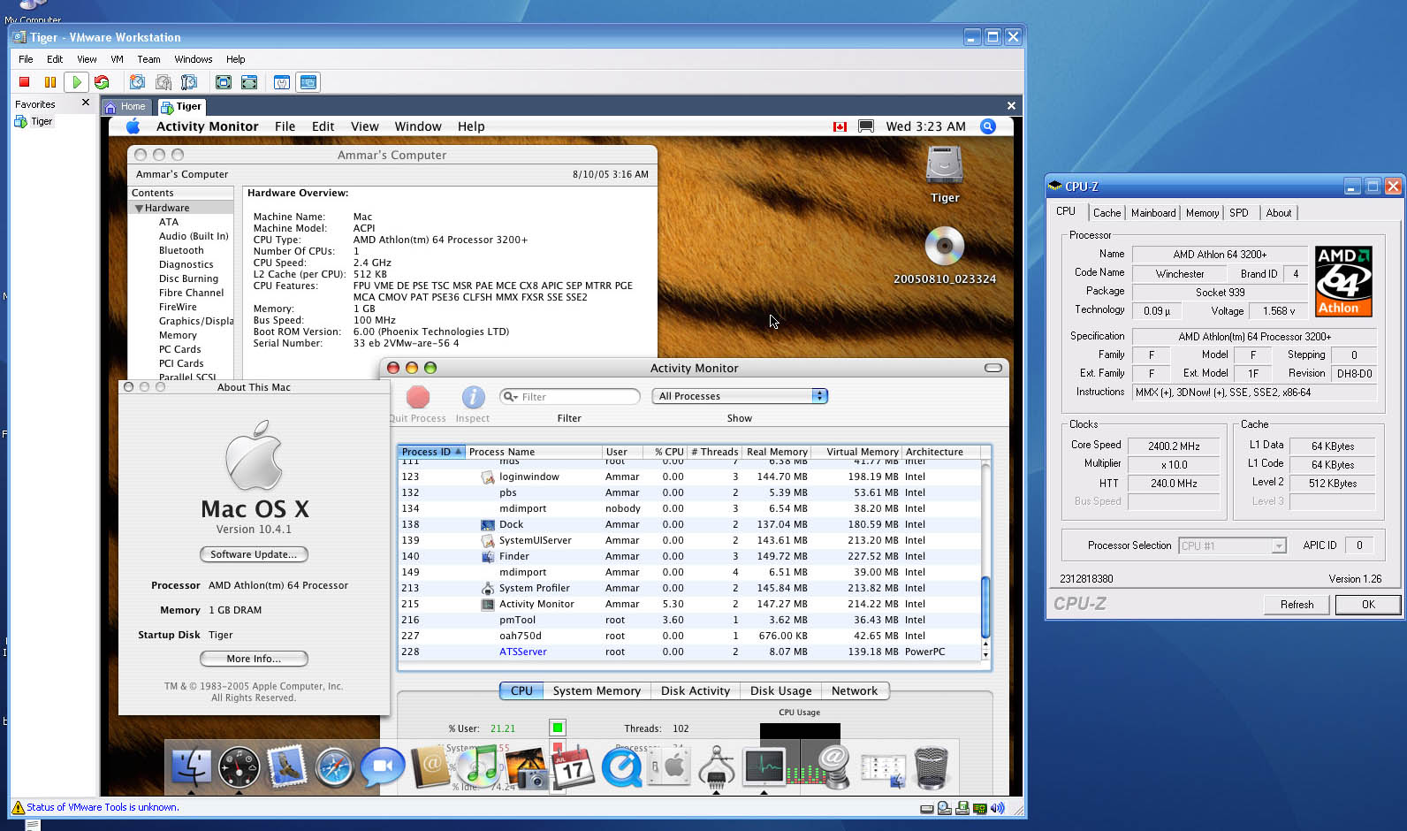The width and height of the screenshot is (1407, 831).
Task: Open the VMware Team menu
Action: [148, 59]
